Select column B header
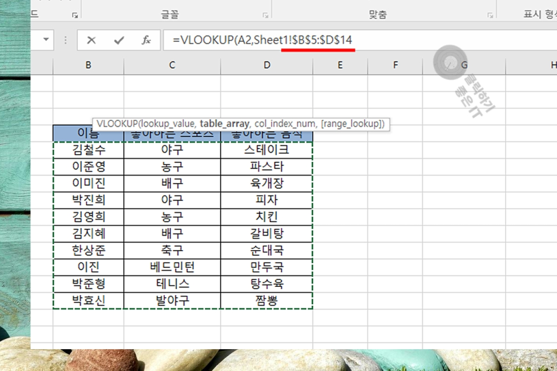 click(88, 65)
